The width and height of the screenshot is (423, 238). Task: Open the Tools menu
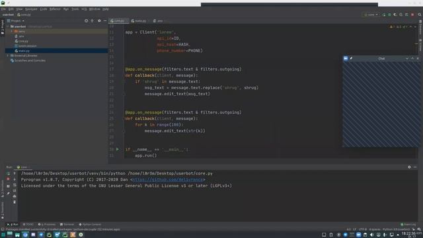pos(75,9)
